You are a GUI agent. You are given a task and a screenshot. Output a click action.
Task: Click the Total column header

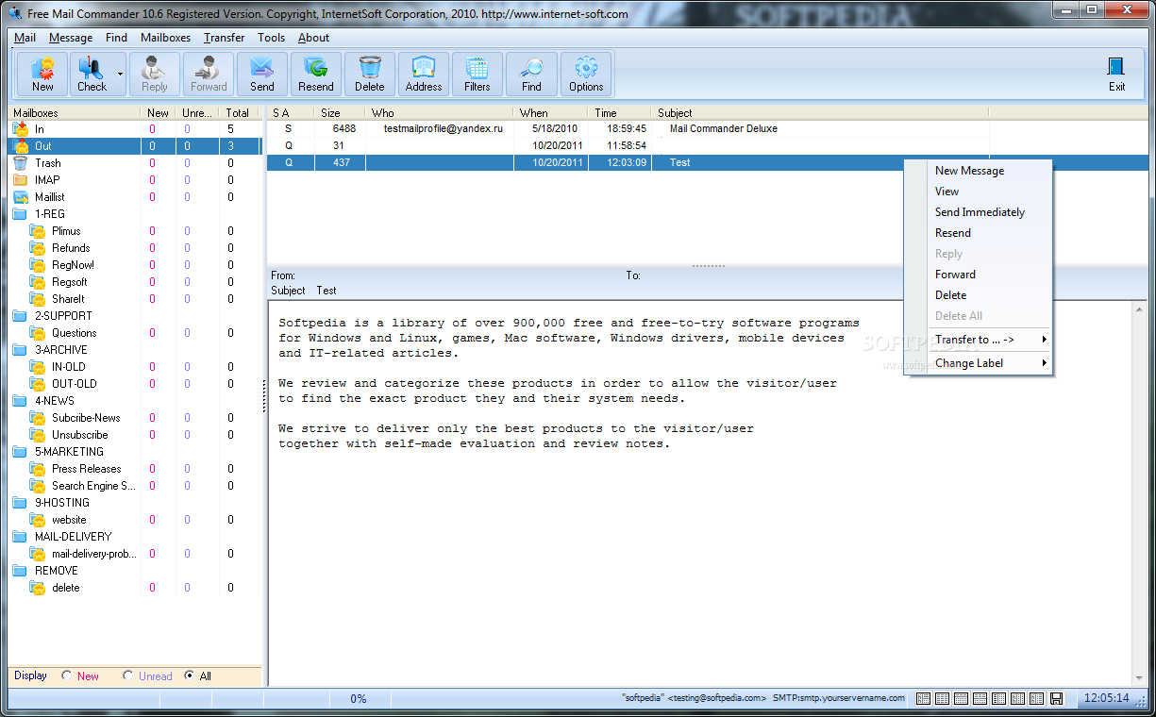click(238, 113)
